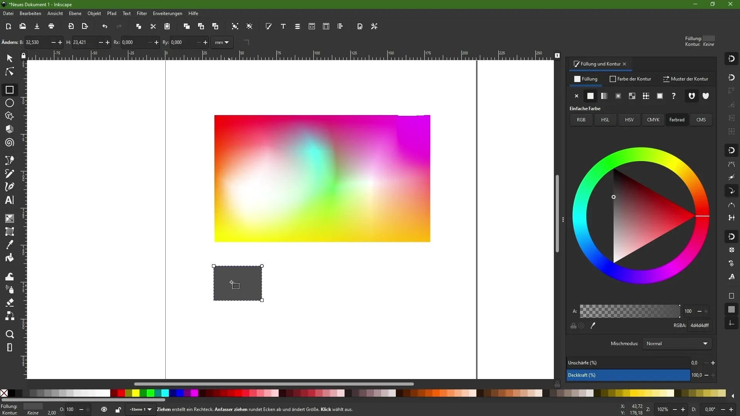This screenshot has height=416, width=740.
Task: Click the Deckkraft opacity slider
Action: coord(628,375)
